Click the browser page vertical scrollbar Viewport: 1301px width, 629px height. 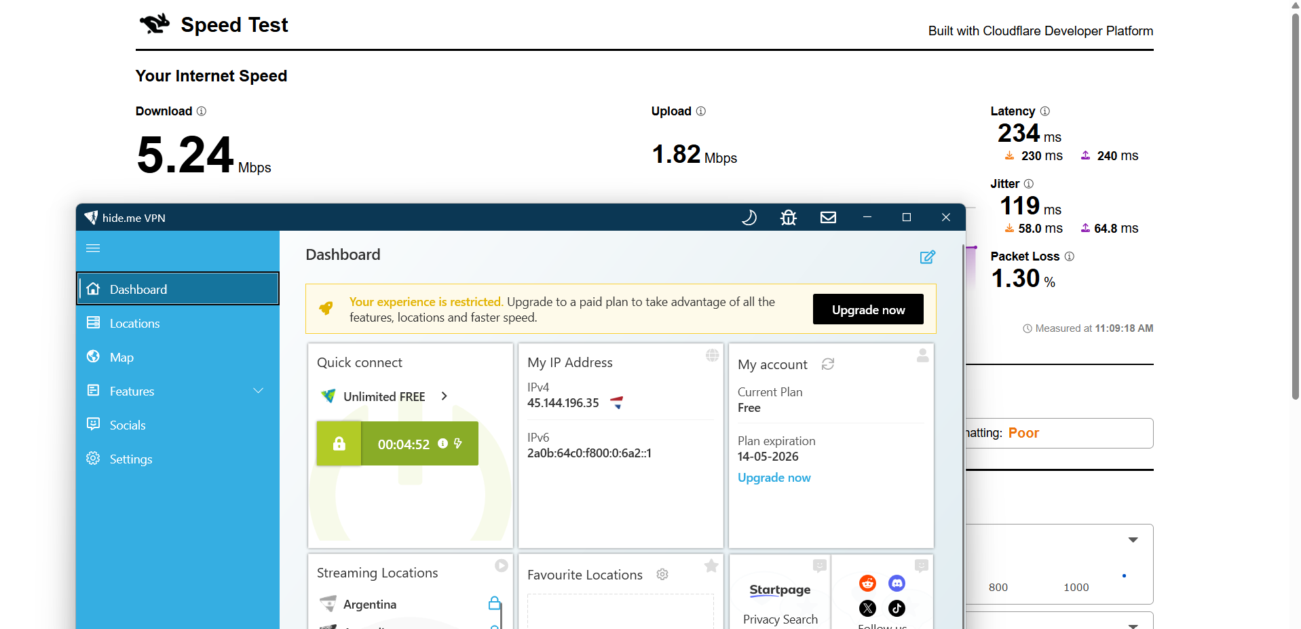(1295, 207)
